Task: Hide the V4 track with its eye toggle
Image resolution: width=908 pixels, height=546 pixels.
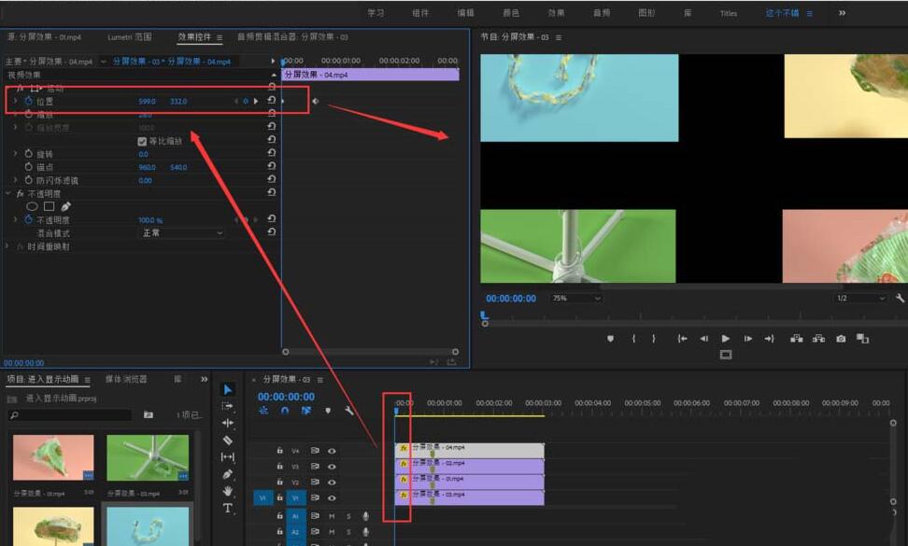Action: [x=332, y=451]
